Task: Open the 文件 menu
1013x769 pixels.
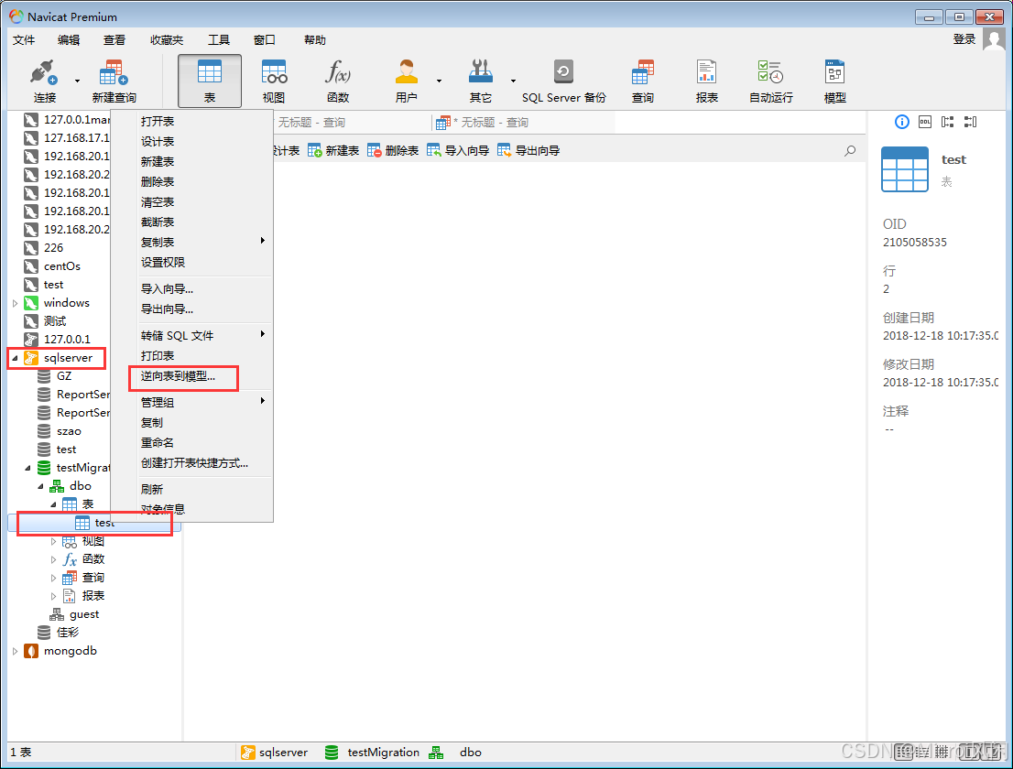Action: (x=24, y=40)
